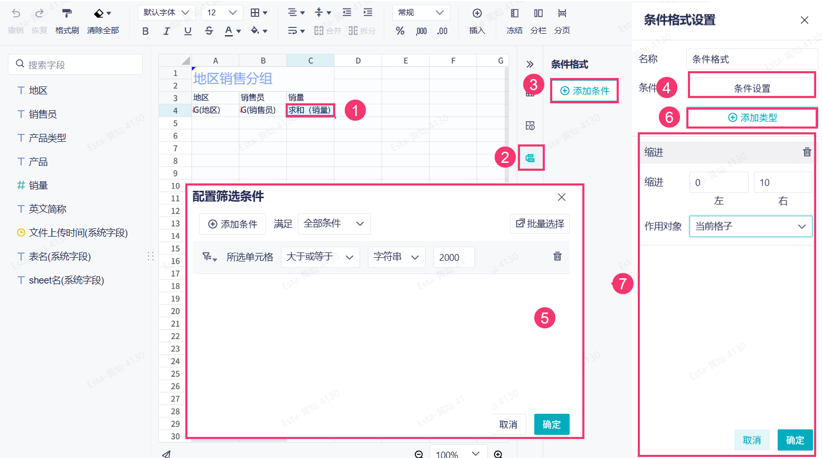Click freeze panes (冻结)
Viewport: 822px width, 458px height.
click(x=515, y=21)
